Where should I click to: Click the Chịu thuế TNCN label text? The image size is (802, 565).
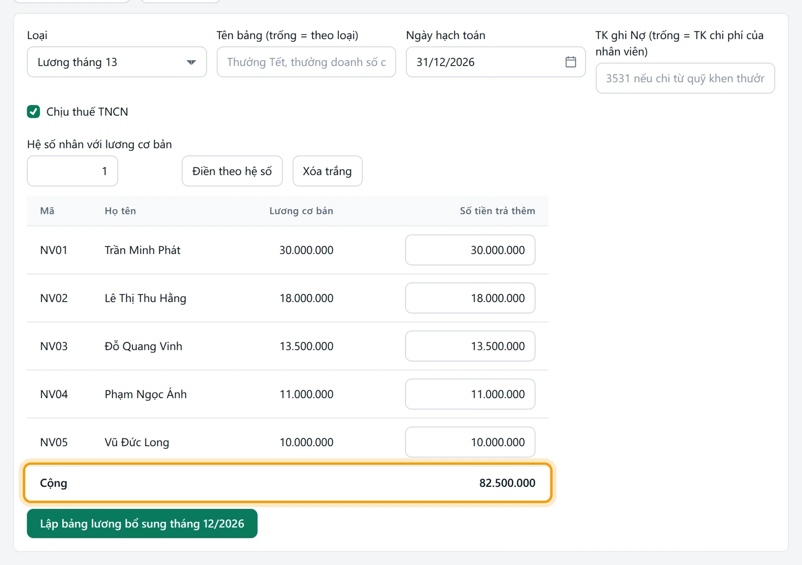pyautogui.click(x=87, y=112)
